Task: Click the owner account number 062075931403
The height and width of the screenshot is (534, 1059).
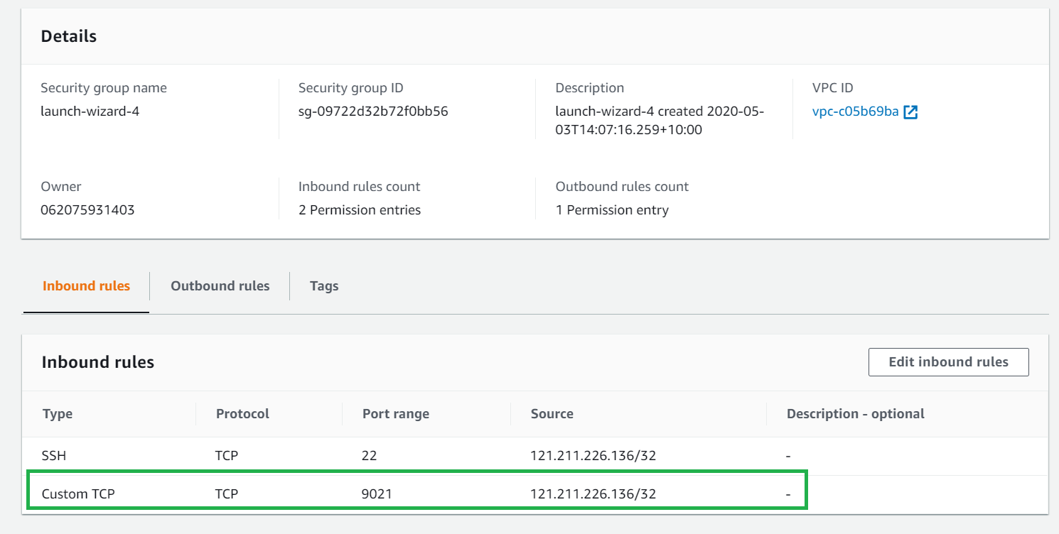Action: point(87,210)
